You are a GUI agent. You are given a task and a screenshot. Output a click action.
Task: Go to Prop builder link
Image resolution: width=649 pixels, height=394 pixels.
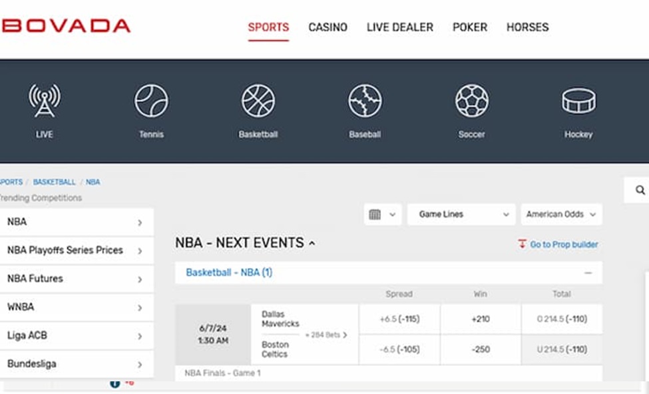(x=564, y=245)
